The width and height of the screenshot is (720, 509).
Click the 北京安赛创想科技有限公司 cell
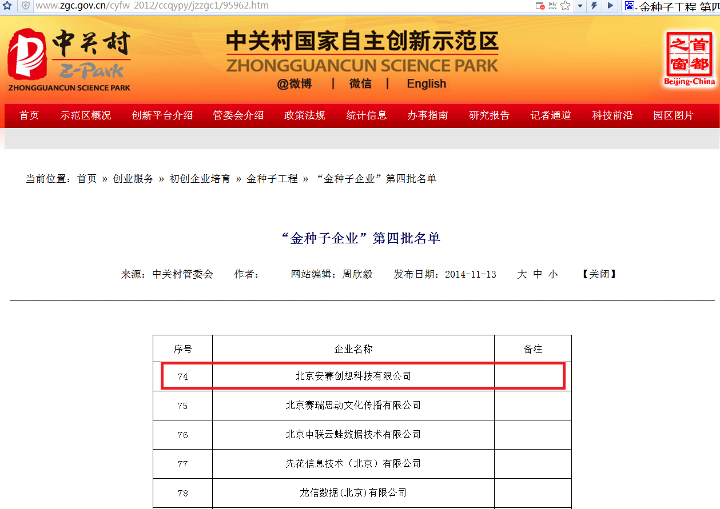point(353,376)
